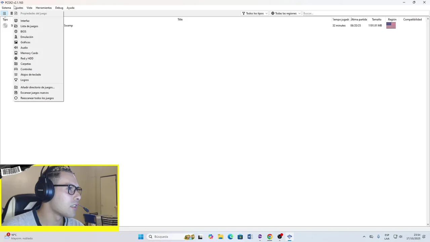The image size is (430, 242).
Task: Open the Ayuda menu
Action: [x=71, y=8]
